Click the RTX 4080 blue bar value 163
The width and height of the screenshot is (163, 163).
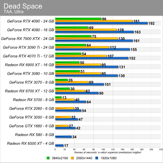tap(137, 32)
